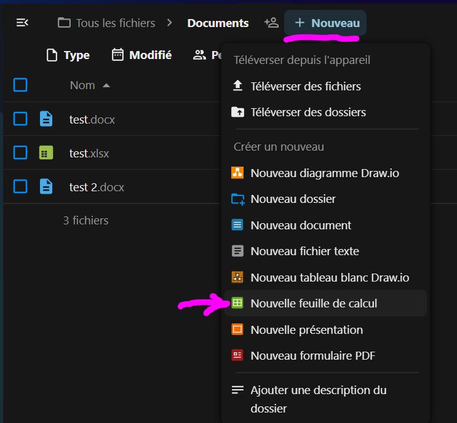
Task: Check the box for test.docx
Action: [x=20, y=119]
